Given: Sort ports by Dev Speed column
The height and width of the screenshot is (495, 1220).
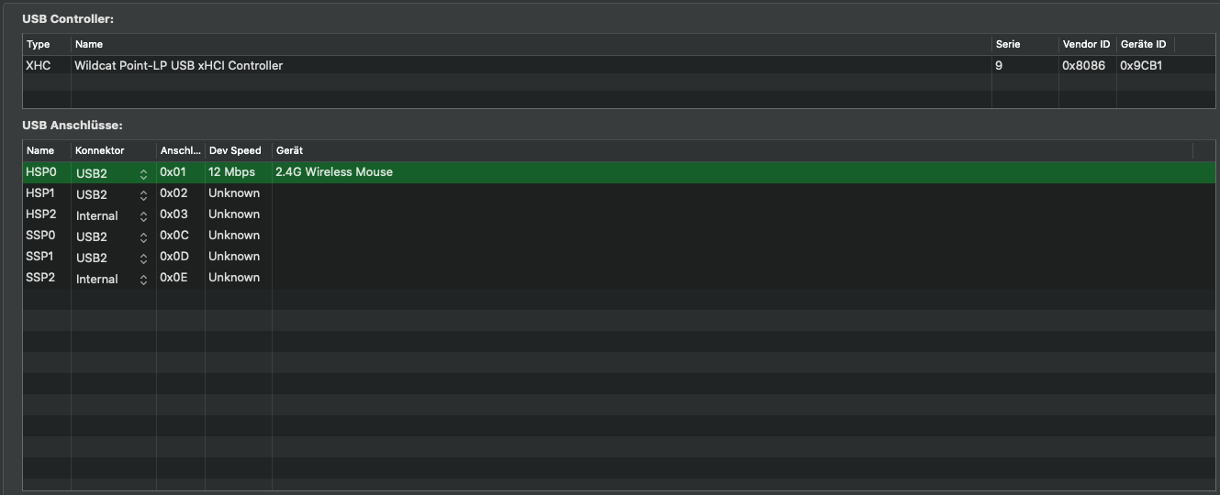Looking at the screenshot, I should point(235,150).
